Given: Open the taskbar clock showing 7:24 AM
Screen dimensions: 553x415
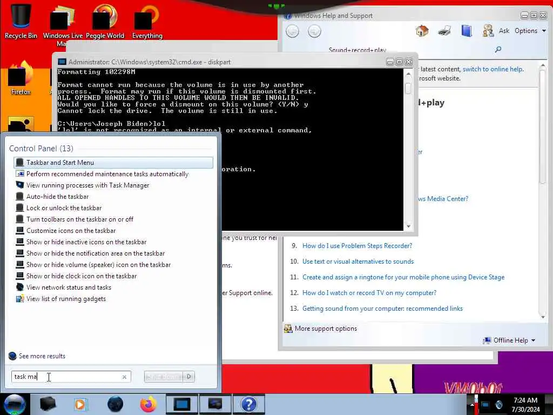Looking at the screenshot, I should coord(525,405).
